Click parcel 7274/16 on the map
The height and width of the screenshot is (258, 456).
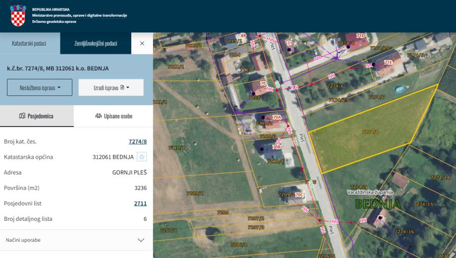coord(403,231)
